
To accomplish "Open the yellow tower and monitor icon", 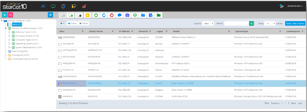I will tap(74, 6).
